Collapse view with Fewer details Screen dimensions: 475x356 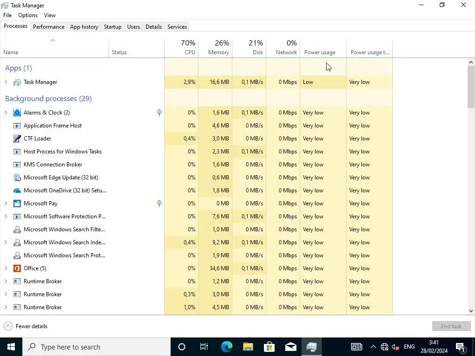(x=26, y=326)
